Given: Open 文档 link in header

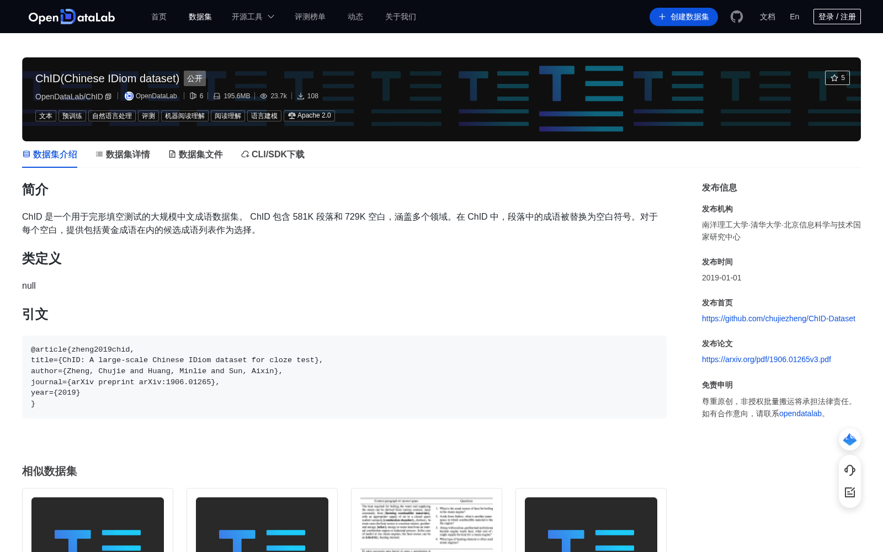Looking at the screenshot, I should coord(768,17).
